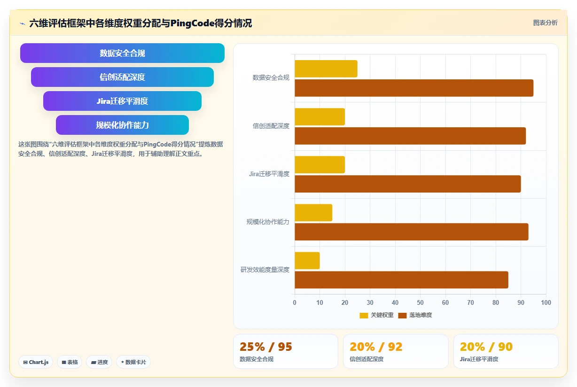577x387 pixels.
Task: Click the chart title heading text
Action: (140, 23)
